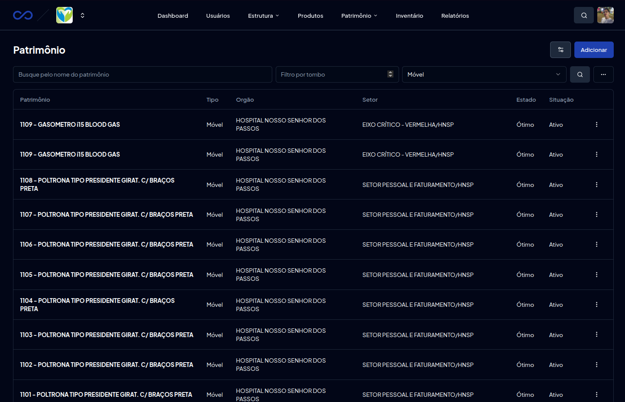625x402 pixels.
Task: Click the top bar search icon
Action: pos(583,15)
